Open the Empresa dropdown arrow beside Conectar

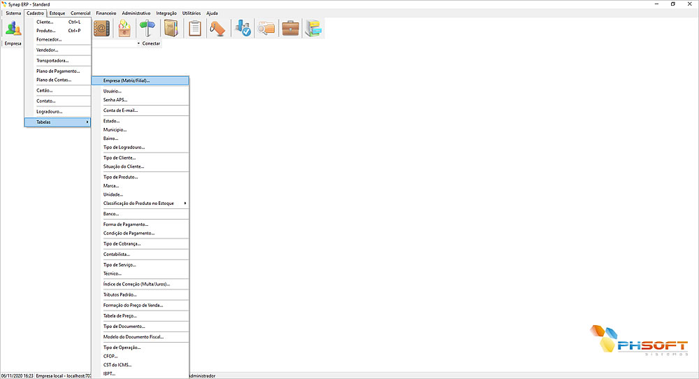click(138, 43)
